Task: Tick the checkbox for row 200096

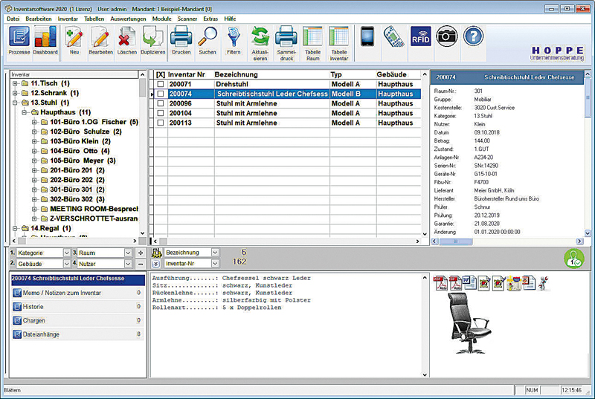Action: [x=160, y=104]
